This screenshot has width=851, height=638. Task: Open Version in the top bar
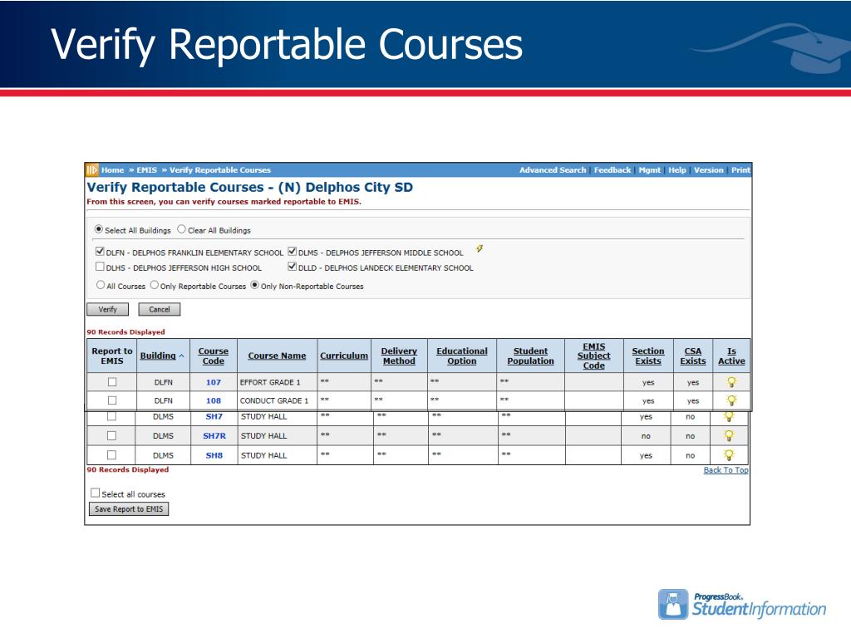tap(708, 169)
